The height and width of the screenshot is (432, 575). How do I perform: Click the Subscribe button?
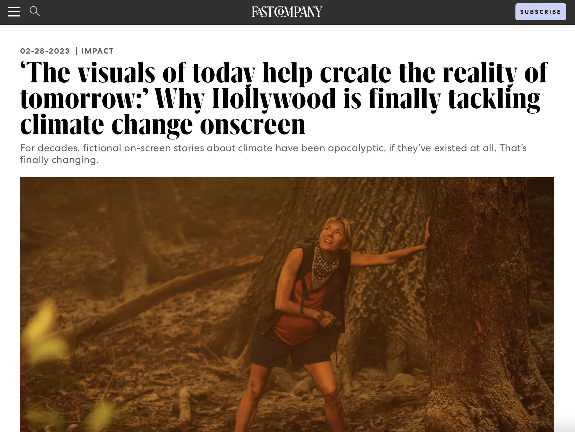(540, 12)
